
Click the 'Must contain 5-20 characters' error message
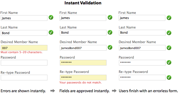tap(22, 52)
